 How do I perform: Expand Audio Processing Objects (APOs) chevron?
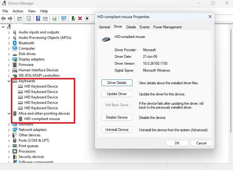pos(9,38)
